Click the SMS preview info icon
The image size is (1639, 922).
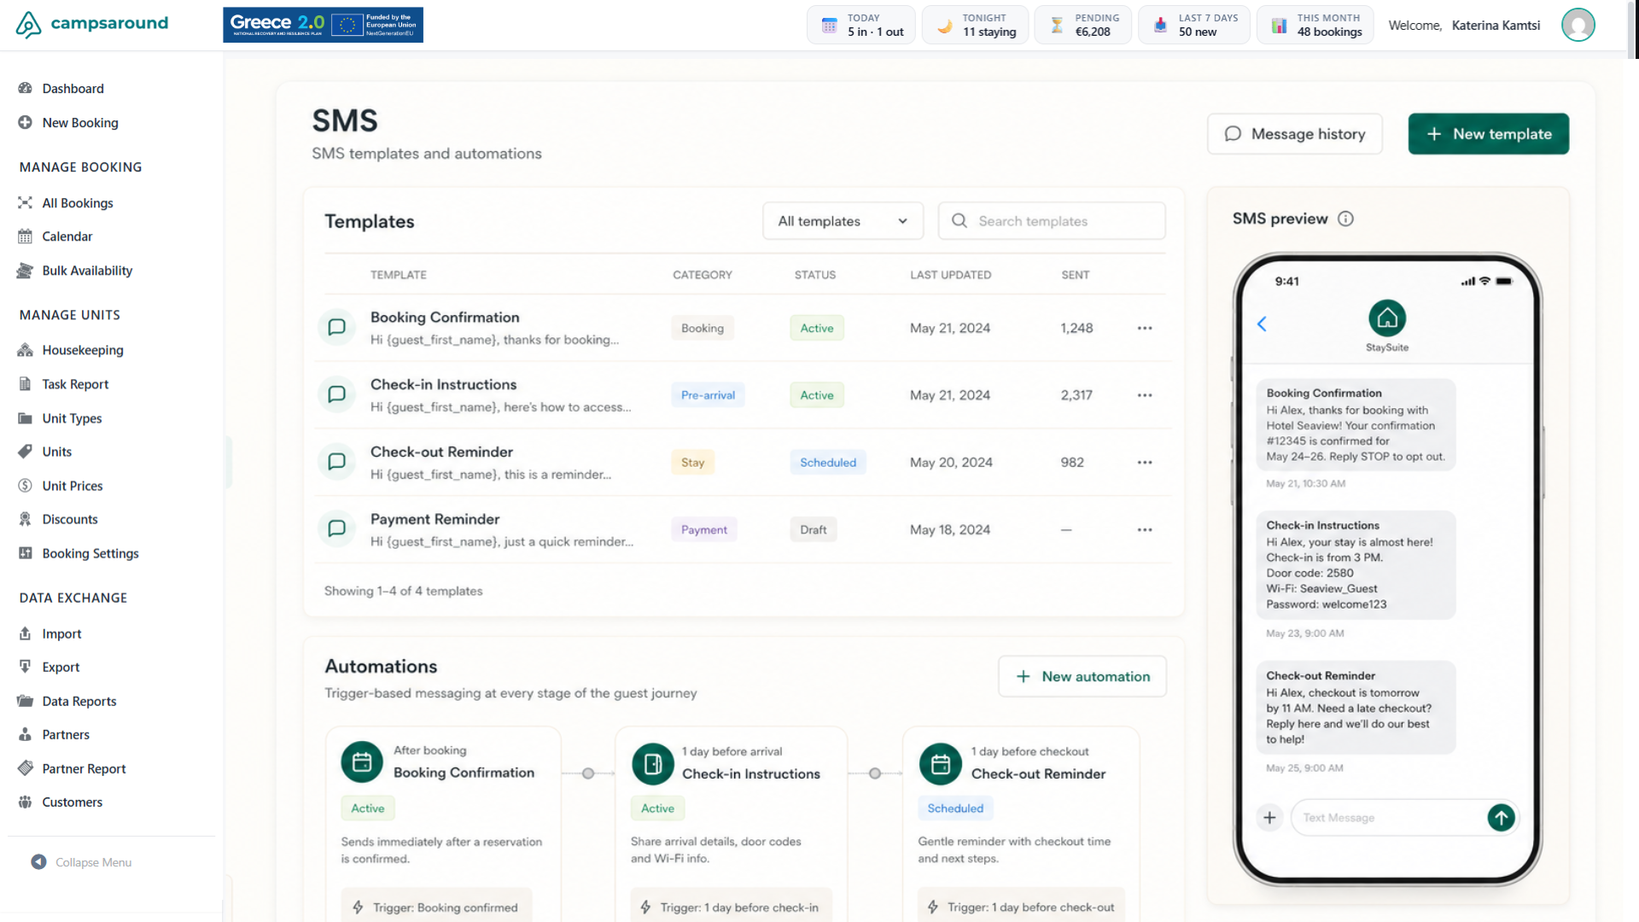pos(1345,219)
